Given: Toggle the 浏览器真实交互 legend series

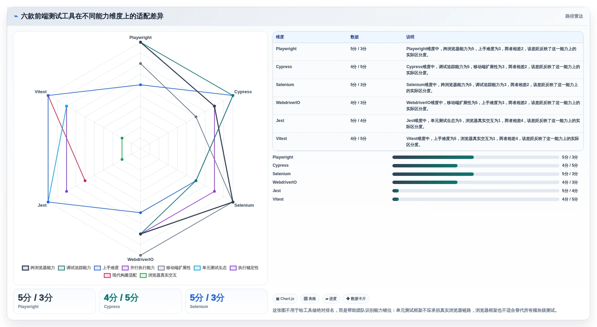Looking at the screenshot, I should point(158,275).
